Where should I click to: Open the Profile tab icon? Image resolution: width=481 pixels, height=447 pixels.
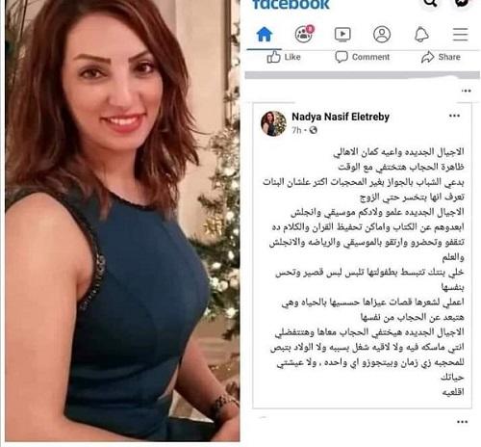(x=382, y=35)
